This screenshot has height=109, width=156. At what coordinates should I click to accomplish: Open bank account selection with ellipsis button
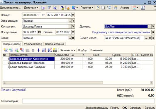pos(146,38)
